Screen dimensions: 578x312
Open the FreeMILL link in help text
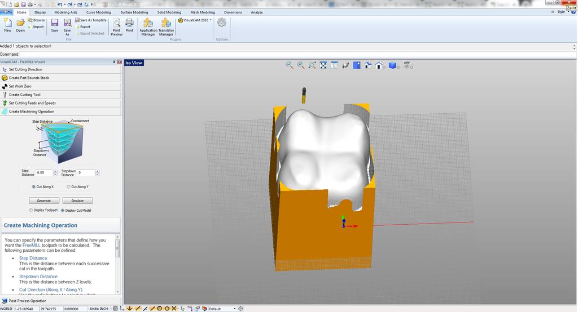point(32,245)
